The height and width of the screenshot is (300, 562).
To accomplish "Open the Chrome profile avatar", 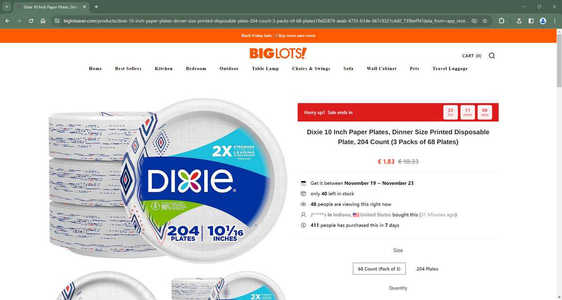I will [x=543, y=21].
